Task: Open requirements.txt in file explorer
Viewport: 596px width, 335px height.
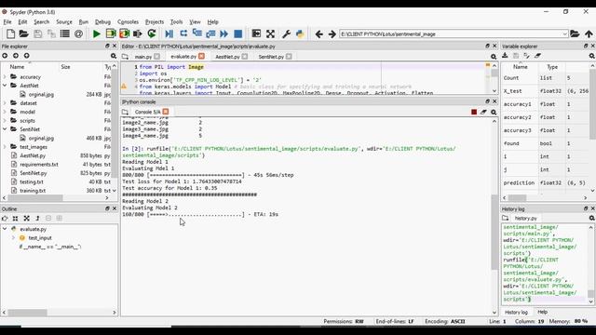Action: [x=39, y=165]
